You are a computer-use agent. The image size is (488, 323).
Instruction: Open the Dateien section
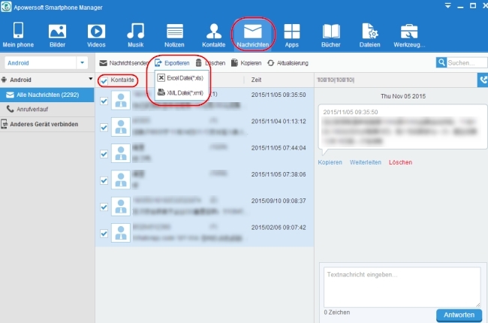pos(369,35)
